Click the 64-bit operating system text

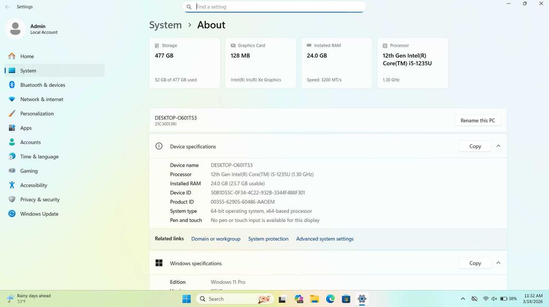(261, 211)
